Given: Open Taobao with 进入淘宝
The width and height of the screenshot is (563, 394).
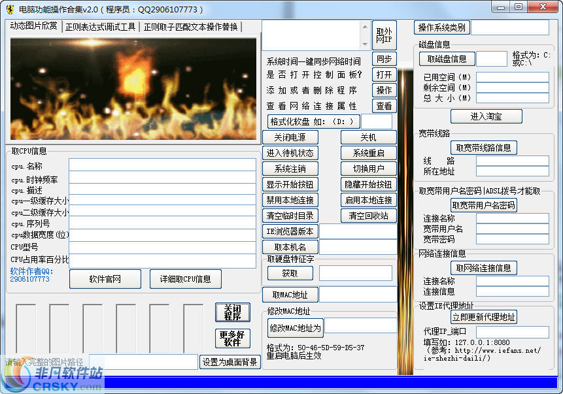Looking at the screenshot, I should [x=486, y=116].
